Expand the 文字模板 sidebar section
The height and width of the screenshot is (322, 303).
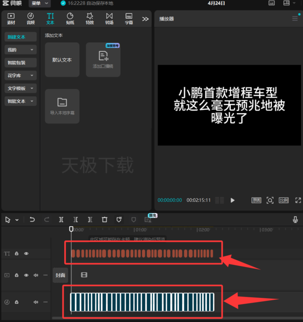point(21,88)
